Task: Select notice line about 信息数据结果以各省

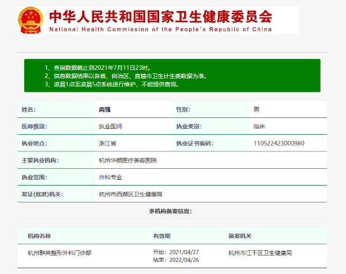Action: pyautogui.click(x=126, y=76)
